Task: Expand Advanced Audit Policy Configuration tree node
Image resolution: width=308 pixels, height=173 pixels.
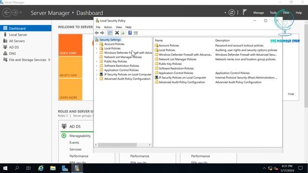Action: pyautogui.click(x=97, y=79)
